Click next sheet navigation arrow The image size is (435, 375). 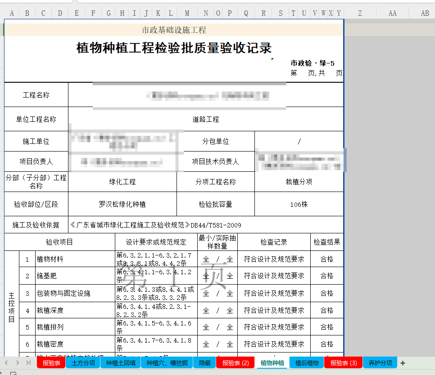pos(18,362)
